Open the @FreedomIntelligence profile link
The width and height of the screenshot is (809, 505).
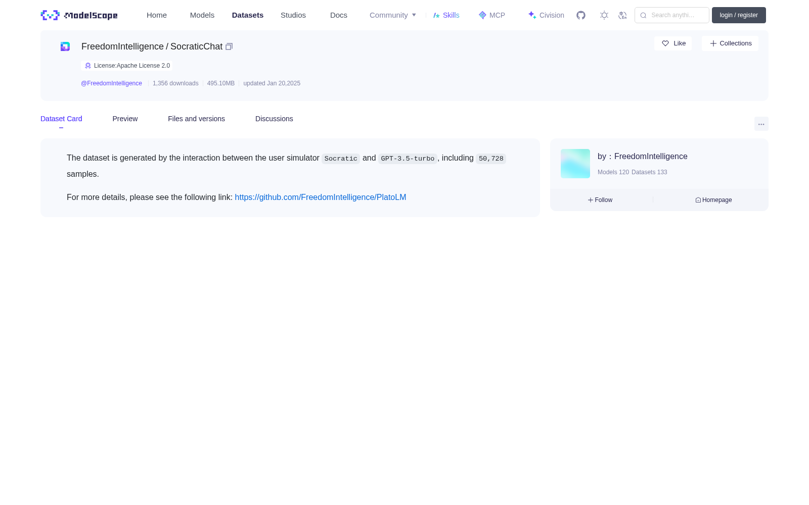(x=111, y=83)
